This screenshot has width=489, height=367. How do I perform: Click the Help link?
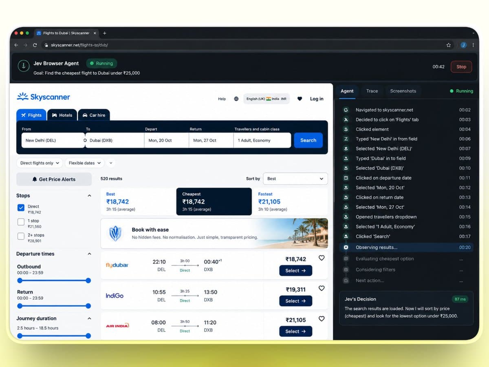[222, 99]
